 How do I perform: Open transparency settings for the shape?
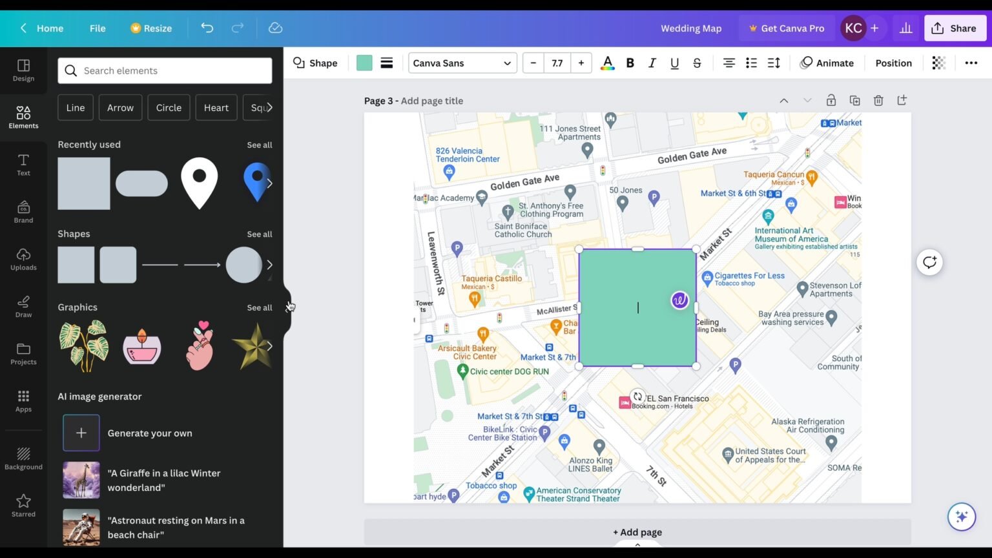(x=938, y=62)
